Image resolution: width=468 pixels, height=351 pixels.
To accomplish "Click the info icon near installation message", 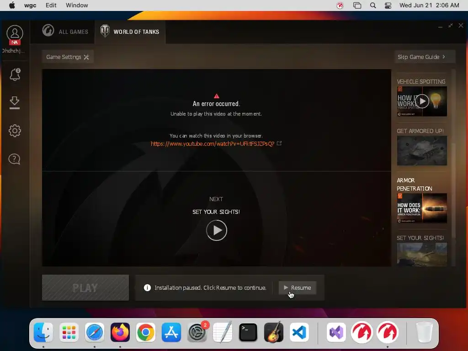I will [x=147, y=288].
